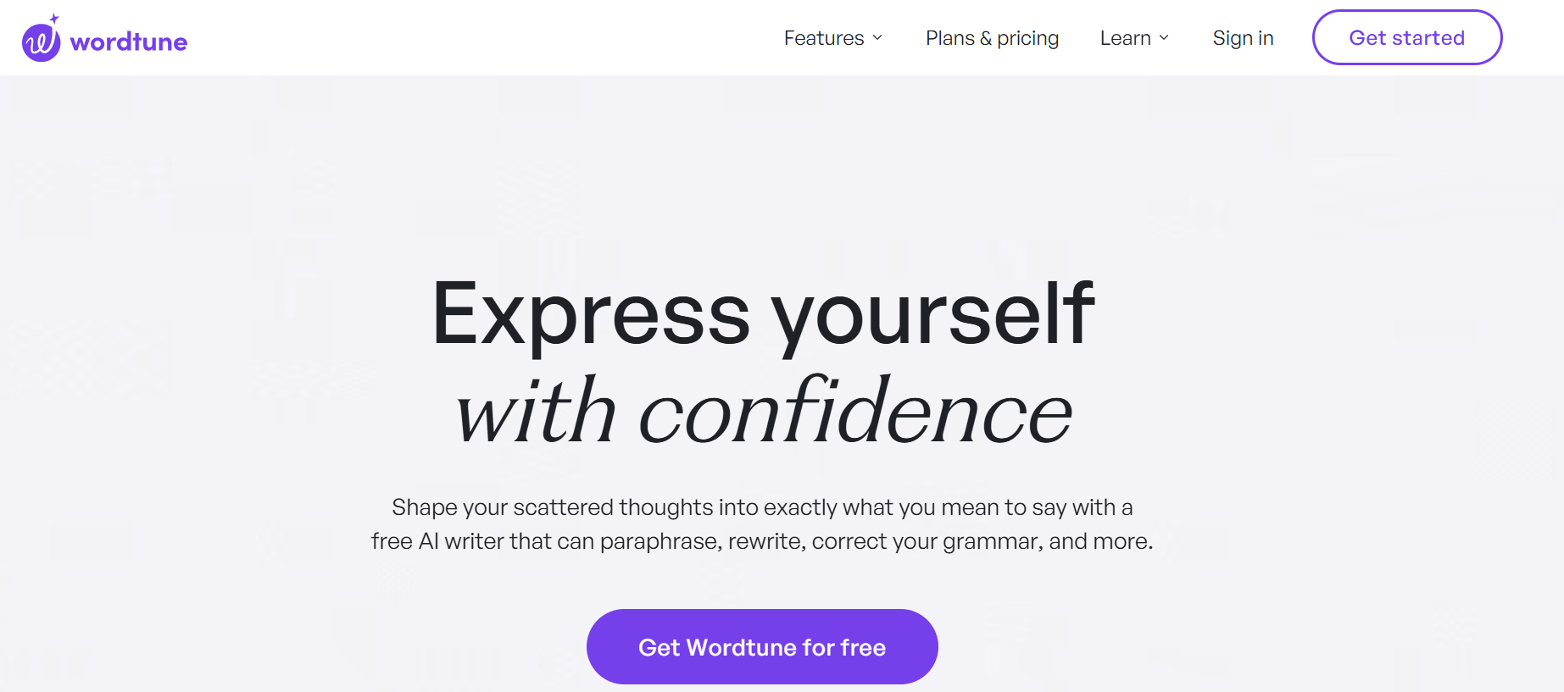Viewport: 1564px width, 692px height.
Task: Click the sparkle star above the logo
Action: [54, 18]
